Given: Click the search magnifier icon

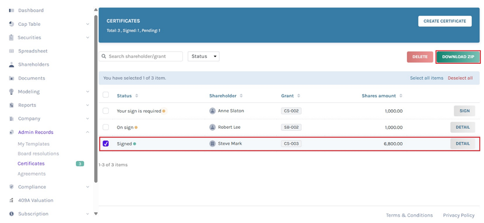Looking at the screenshot, I should click(104, 57).
